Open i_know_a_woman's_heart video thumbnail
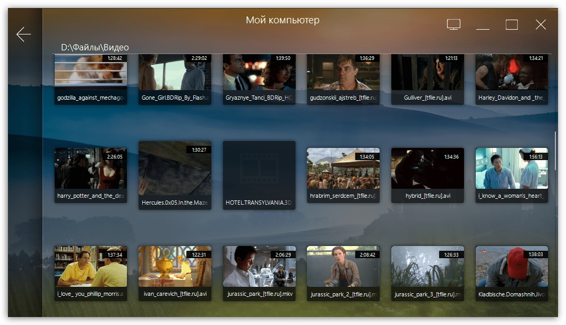The height and width of the screenshot is (325, 566). [x=511, y=168]
